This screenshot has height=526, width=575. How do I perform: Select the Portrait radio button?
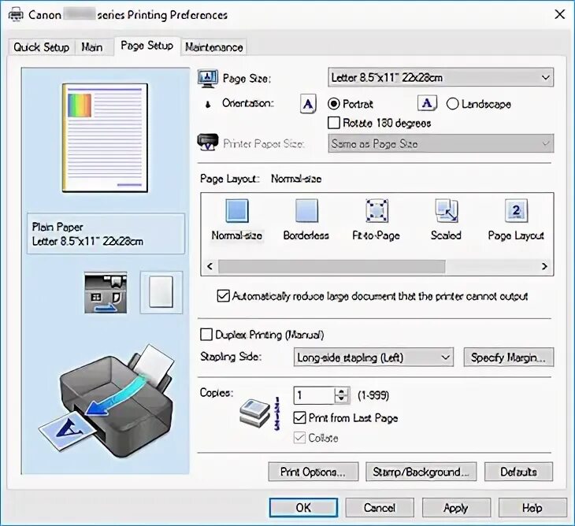334,104
